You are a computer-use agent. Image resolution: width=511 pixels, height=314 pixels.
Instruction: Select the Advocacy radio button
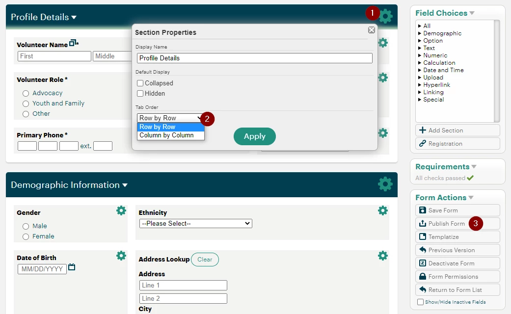click(x=26, y=94)
